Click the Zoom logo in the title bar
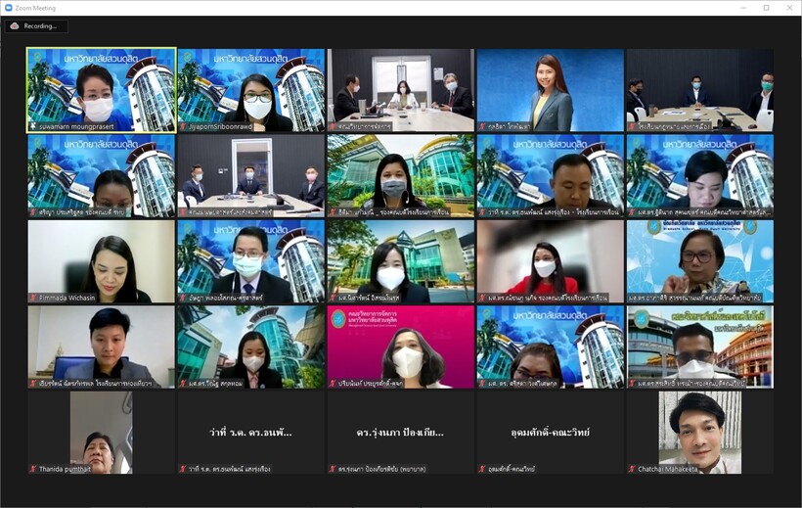The height and width of the screenshot is (508, 802). point(9,8)
